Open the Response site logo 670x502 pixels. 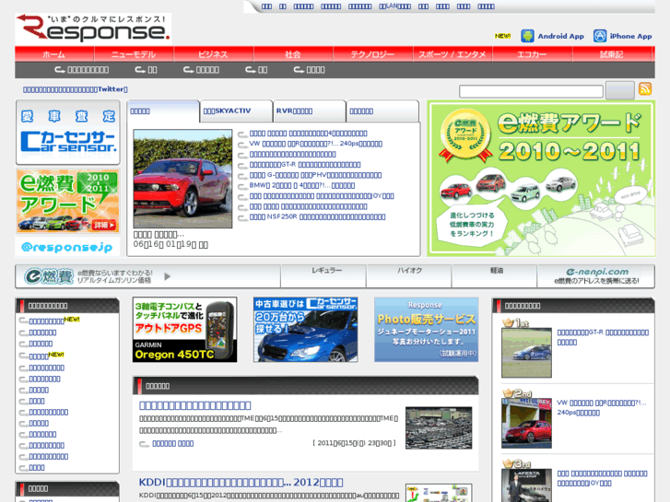coord(93,29)
